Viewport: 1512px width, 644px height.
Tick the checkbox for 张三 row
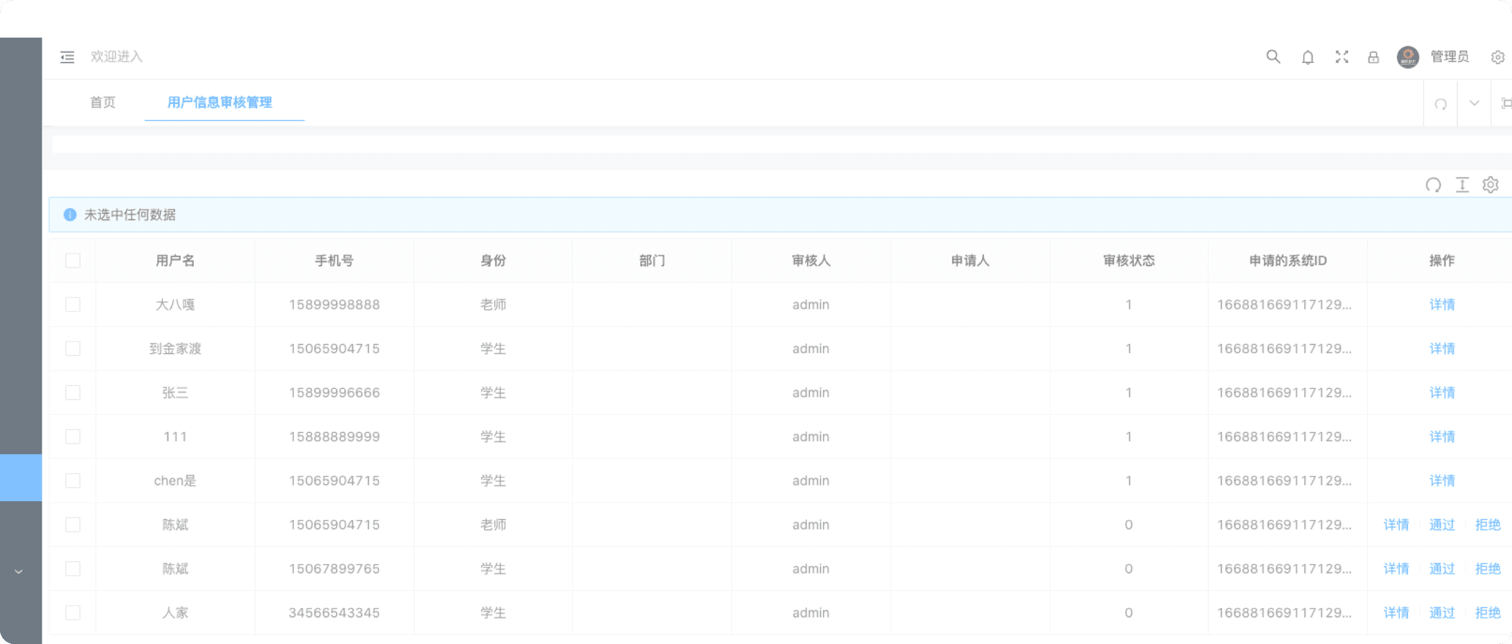(73, 393)
